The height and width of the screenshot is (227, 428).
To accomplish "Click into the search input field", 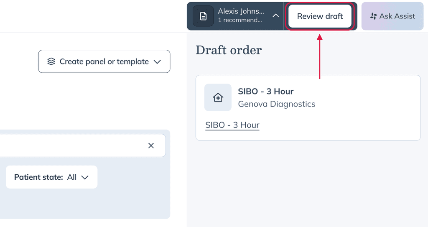I will tap(82, 145).
